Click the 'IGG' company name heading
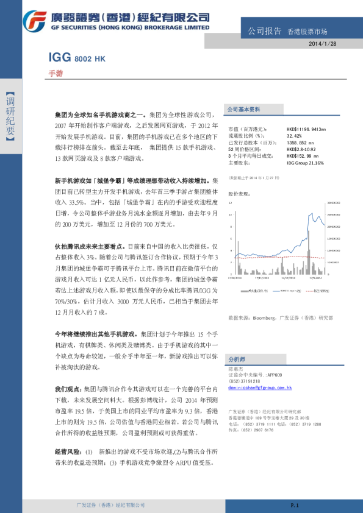This screenshot has width=363, height=513. point(60,57)
